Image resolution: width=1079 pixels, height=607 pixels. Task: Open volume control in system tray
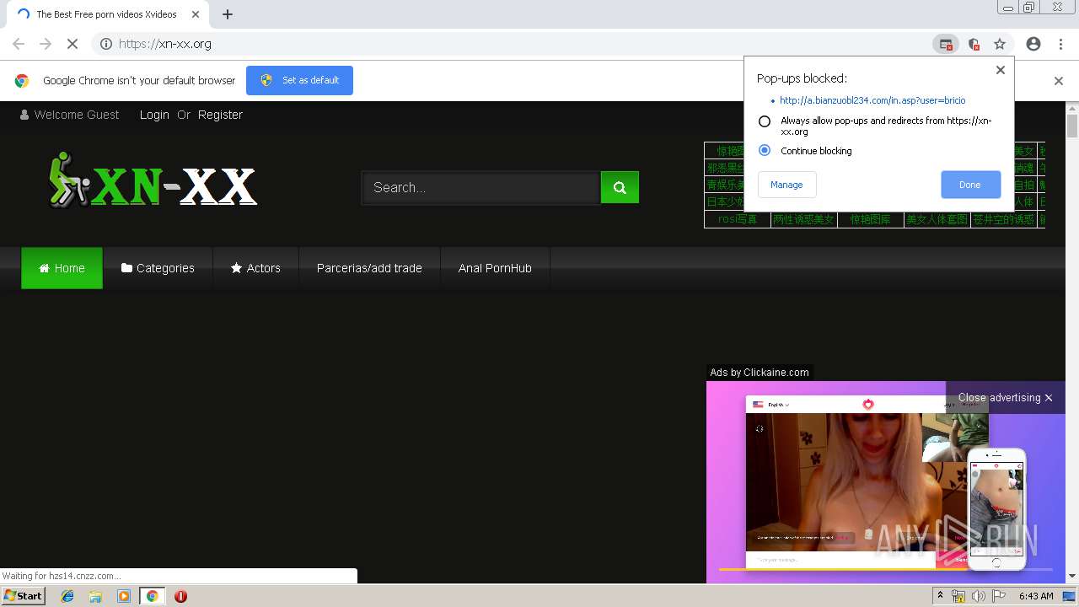click(x=978, y=596)
